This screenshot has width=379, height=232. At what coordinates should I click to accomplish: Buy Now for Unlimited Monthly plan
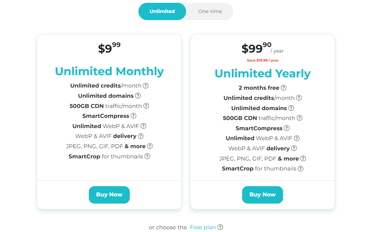click(109, 195)
